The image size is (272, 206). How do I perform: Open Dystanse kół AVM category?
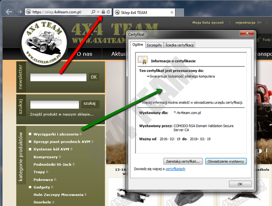[x=51, y=149]
